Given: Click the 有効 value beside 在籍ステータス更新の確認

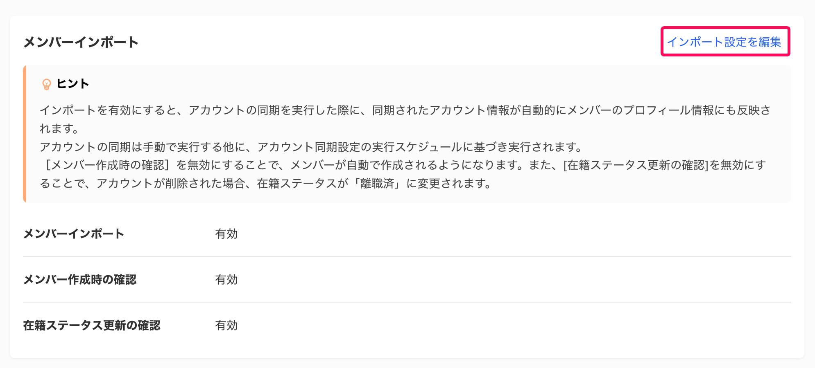Looking at the screenshot, I should (226, 325).
